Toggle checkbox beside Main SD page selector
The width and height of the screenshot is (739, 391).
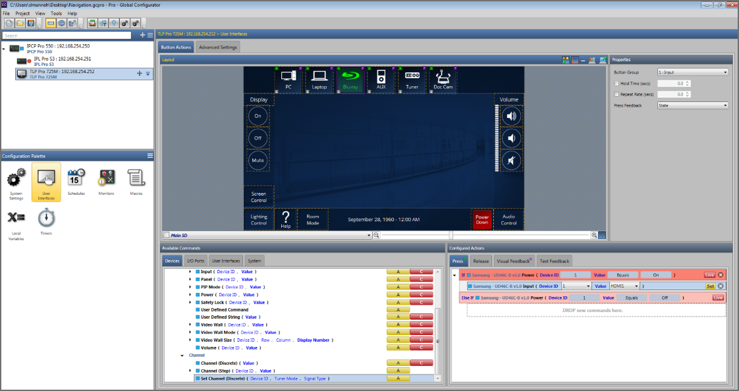pos(167,235)
